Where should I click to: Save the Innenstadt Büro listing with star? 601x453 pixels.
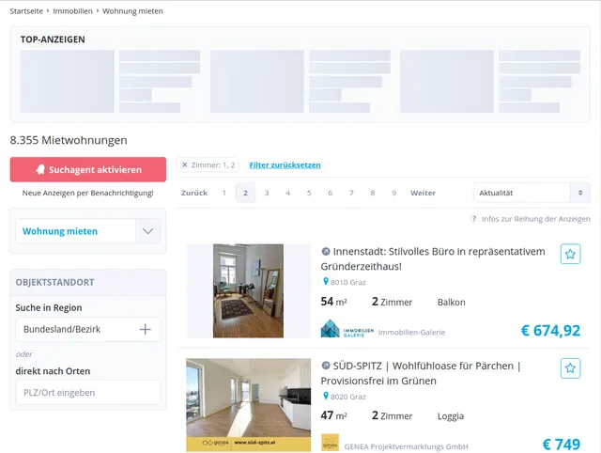click(570, 255)
